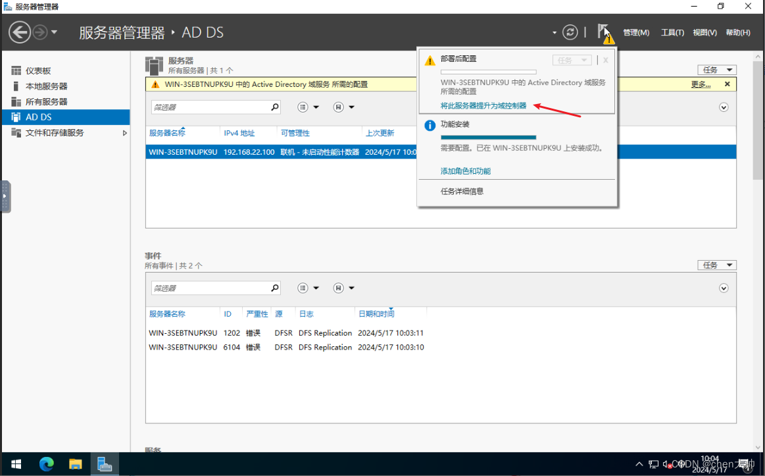Open the Windows Start menu
The height and width of the screenshot is (476, 765).
[x=16, y=463]
